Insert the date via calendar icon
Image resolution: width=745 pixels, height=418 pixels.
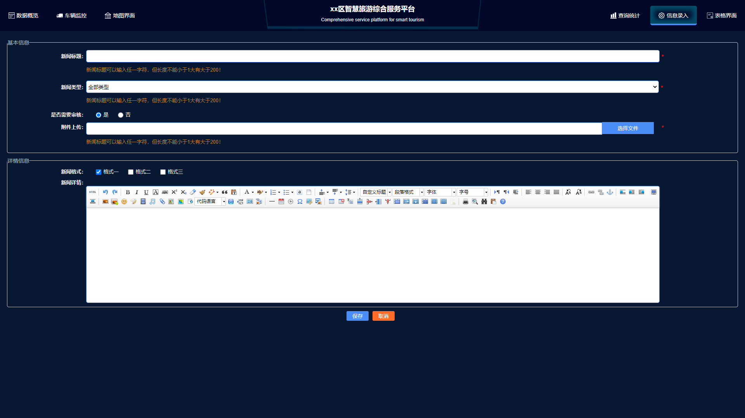[281, 201]
